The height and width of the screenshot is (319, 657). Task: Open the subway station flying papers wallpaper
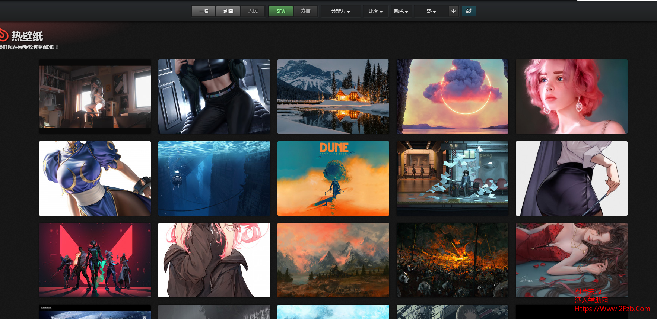click(x=452, y=178)
